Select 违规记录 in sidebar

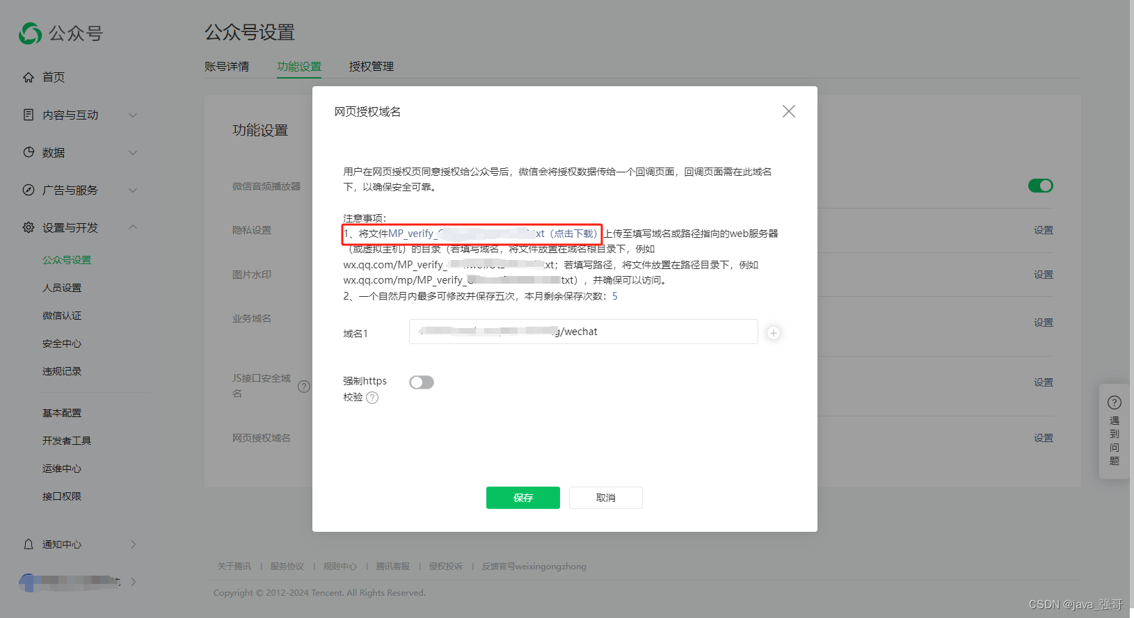point(62,371)
